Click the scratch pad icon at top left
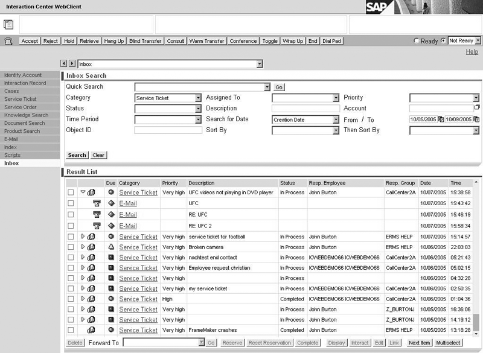This screenshot has width=483, height=353. pyautogui.click(x=8, y=25)
